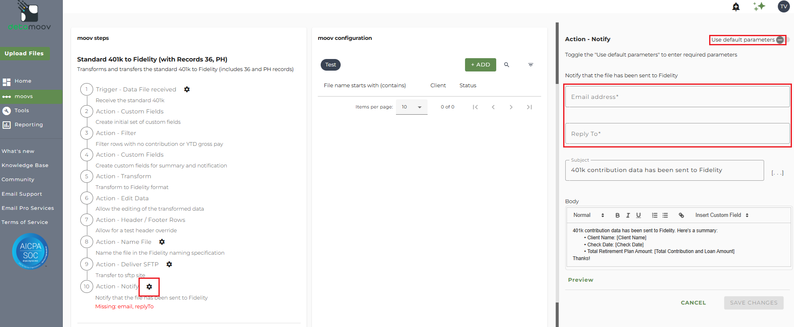This screenshot has width=794, height=327.
Task: Click the Home icon in sidebar
Action: [x=7, y=82]
